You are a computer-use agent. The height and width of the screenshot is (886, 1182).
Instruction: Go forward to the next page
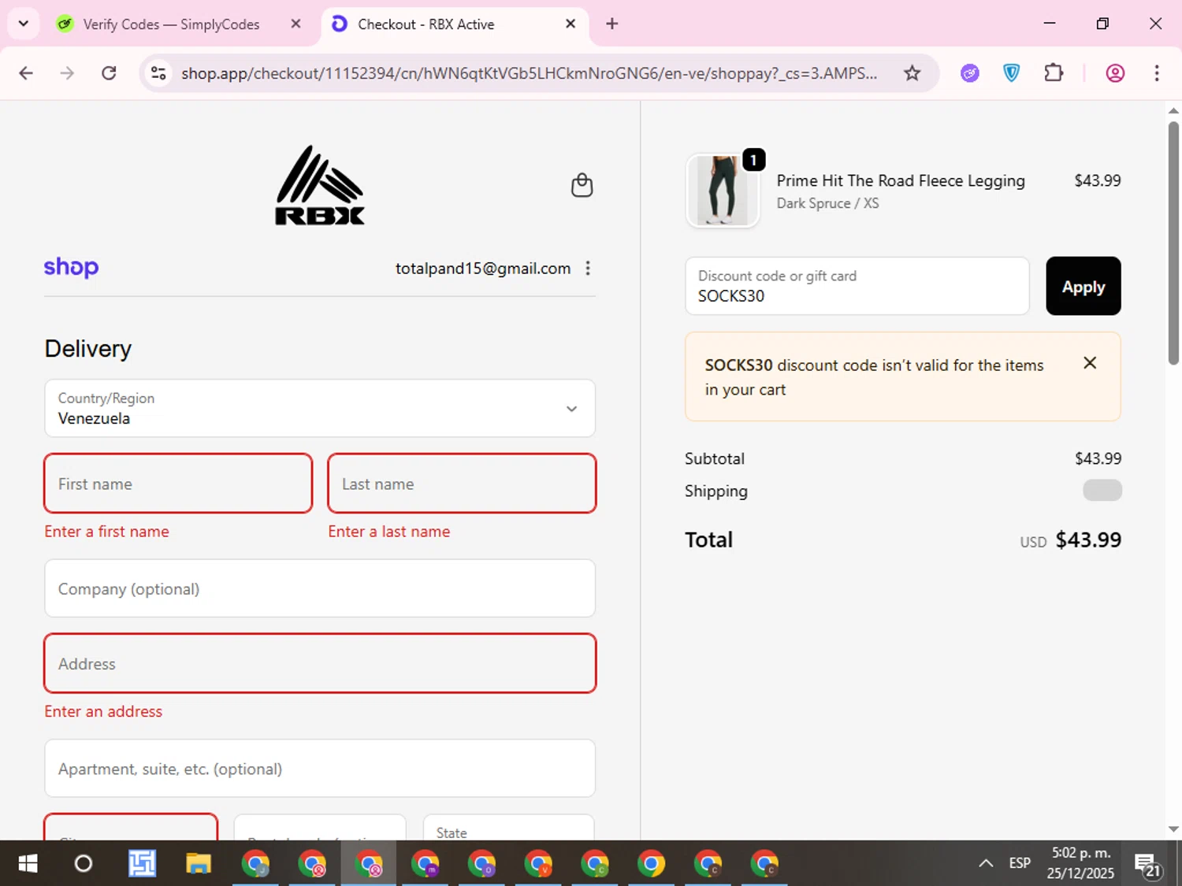(x=67, y=73)
